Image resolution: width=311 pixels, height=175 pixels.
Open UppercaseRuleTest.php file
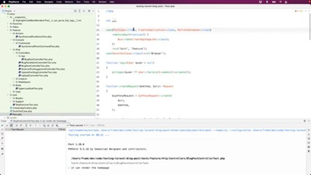29,88
